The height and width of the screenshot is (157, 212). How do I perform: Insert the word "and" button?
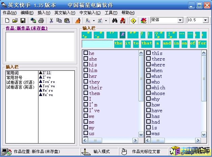pyautogui.click(x=167, y=44)
